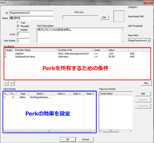Click the >> next condition arrow button
Screen dimensions: 154x143
coord(12,83)
